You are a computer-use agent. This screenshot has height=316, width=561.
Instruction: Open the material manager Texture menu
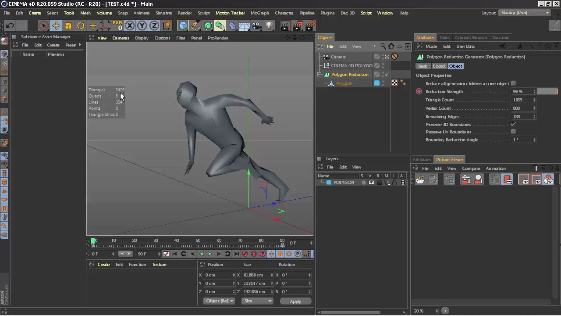(x=159, y=265)
